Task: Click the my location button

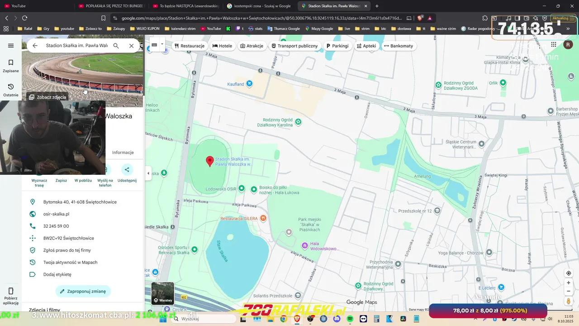Action: click(569, 273)
